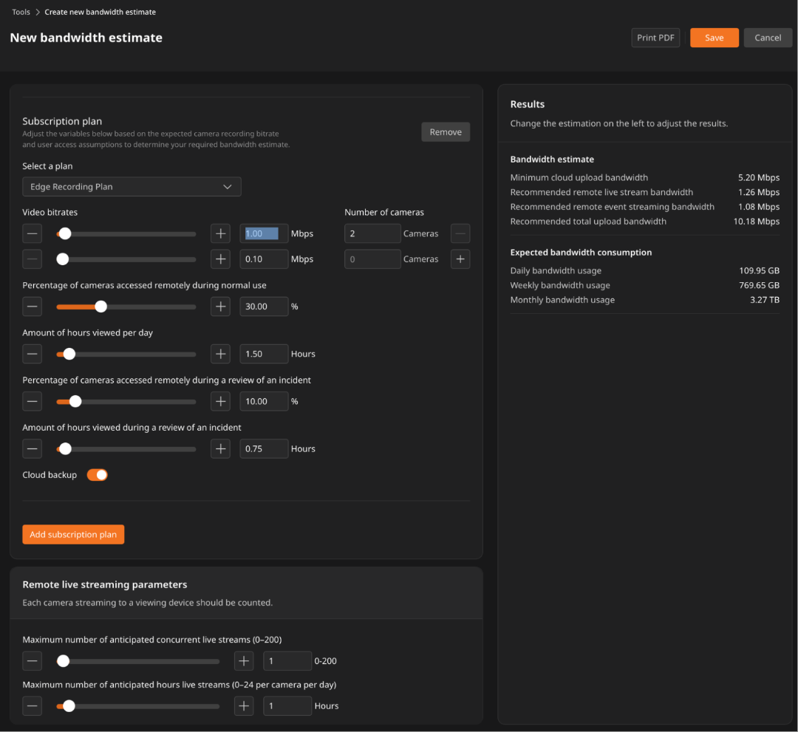The height and width of the screenshot is (732, 798).
Task: Increase the 1.00 Mbps video bitrate
Action: click(x=220, y=233)
